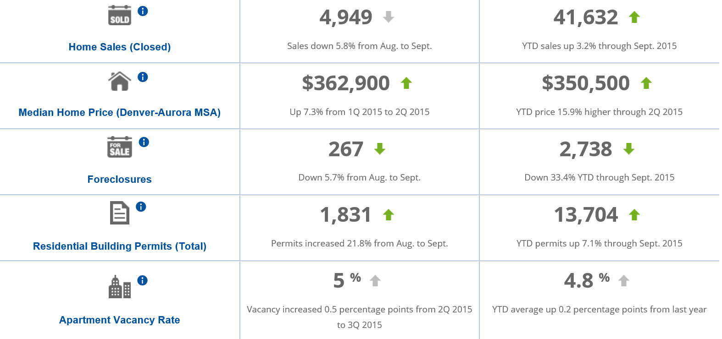Click gray up arrow next to 4.8 %
The width and height of the screenshot is (722, 339).
(623, 281)
